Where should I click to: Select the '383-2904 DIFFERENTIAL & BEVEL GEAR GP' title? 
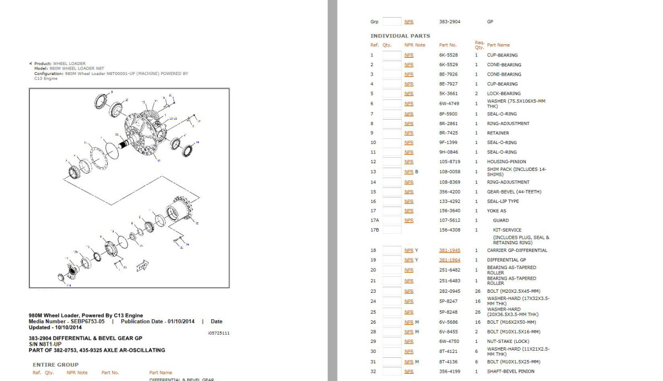86,338
